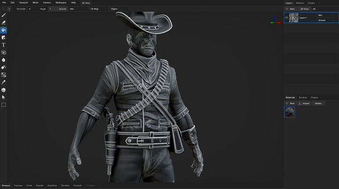Click the plus icon beside Materials New
The width and height of the screenshot is (339, 189).
click(287, 104)
